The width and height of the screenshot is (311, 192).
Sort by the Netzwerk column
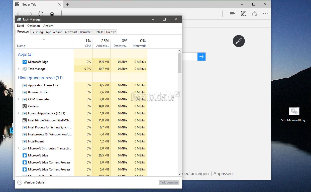point(138,43)
